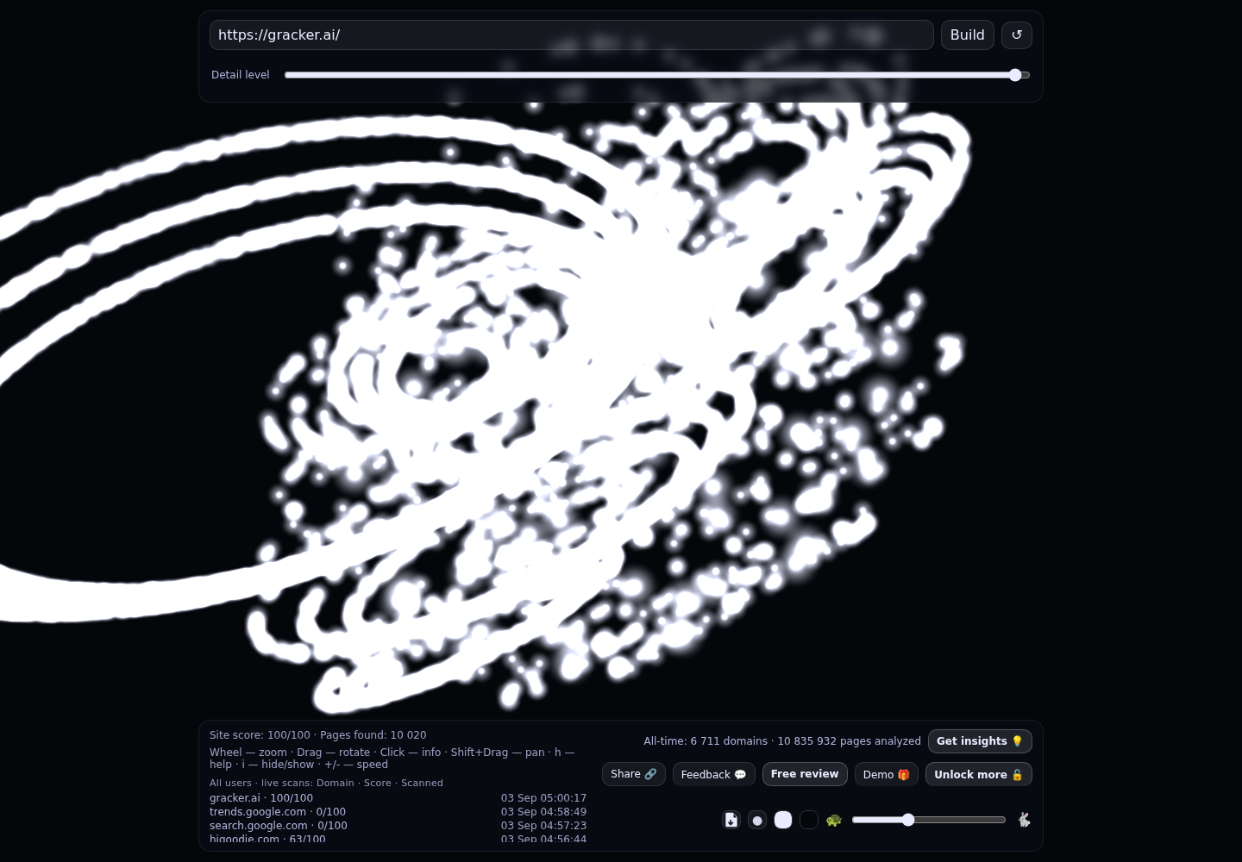The width and height of the screenshot is (1242, 862).
Task: Select the white color swatch
Action: [783, 820]
